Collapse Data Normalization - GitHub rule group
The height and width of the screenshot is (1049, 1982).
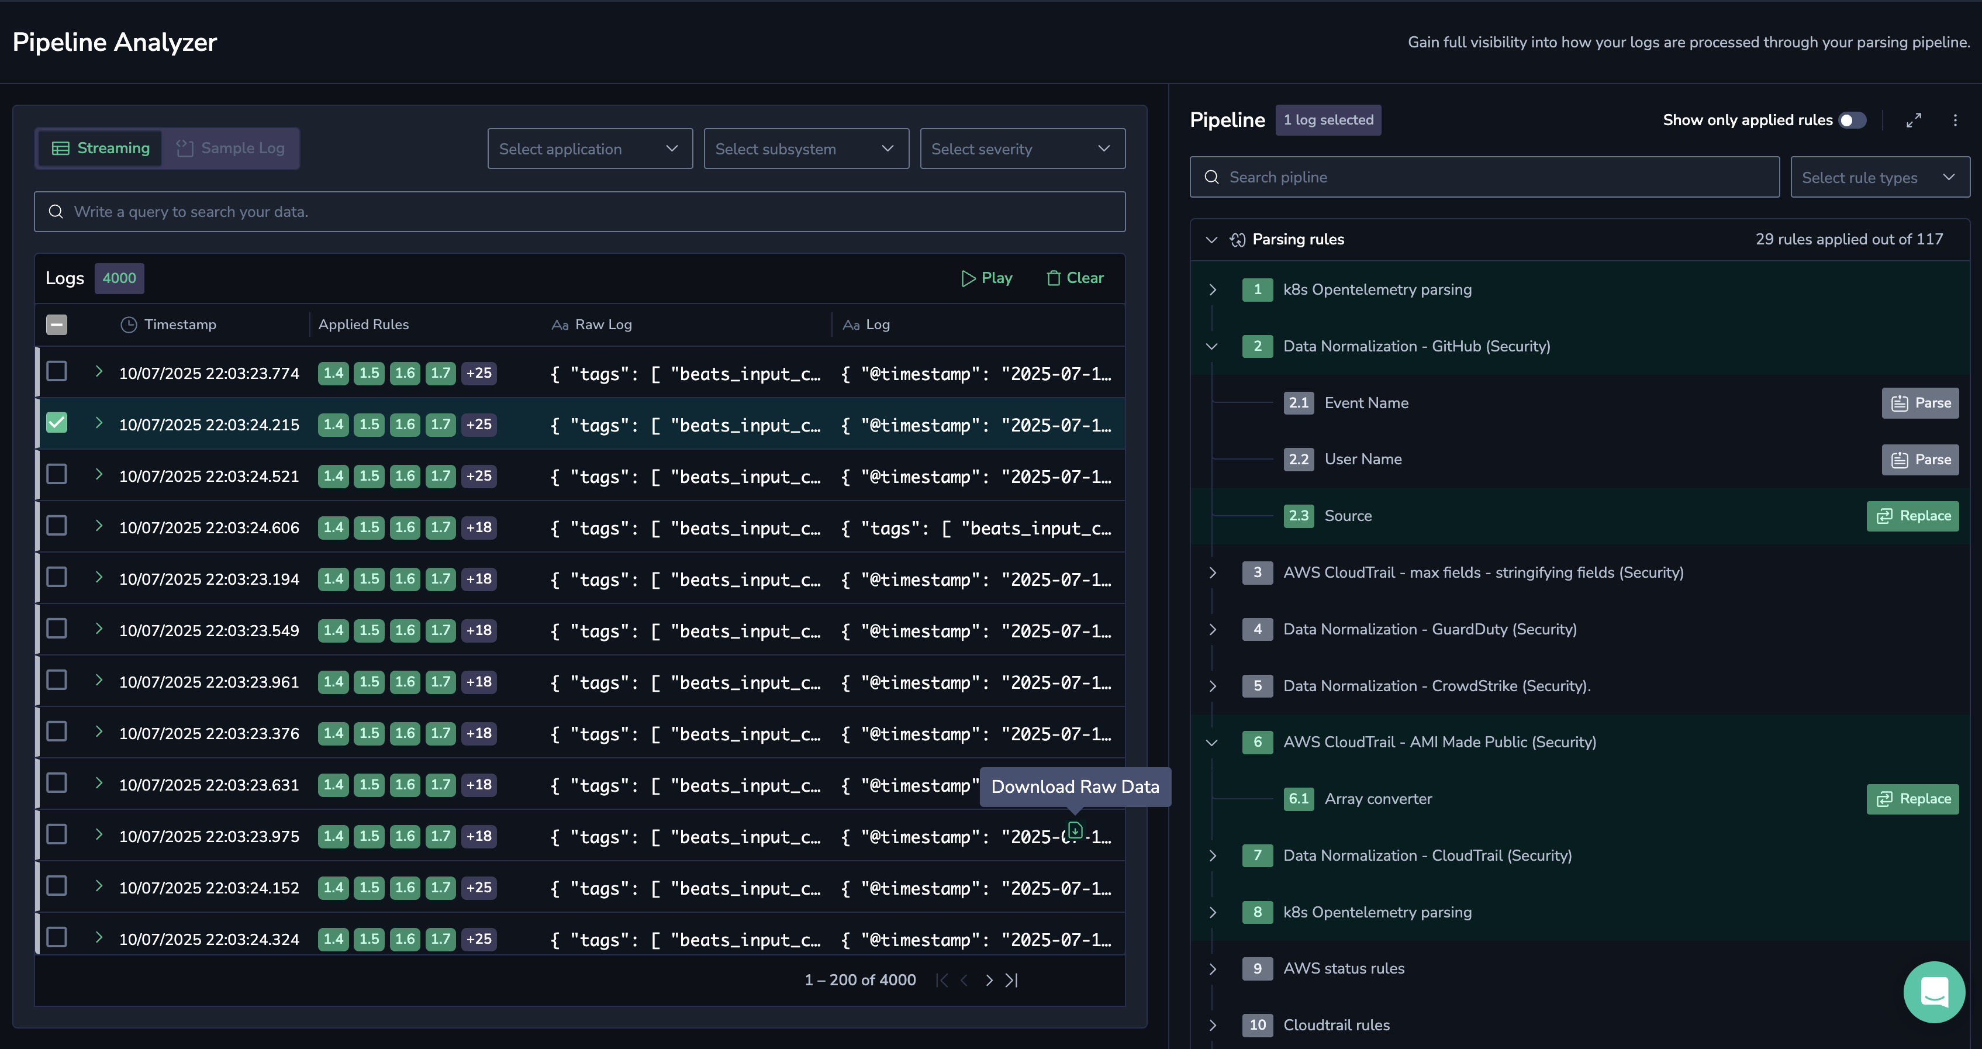(1212, 346)
